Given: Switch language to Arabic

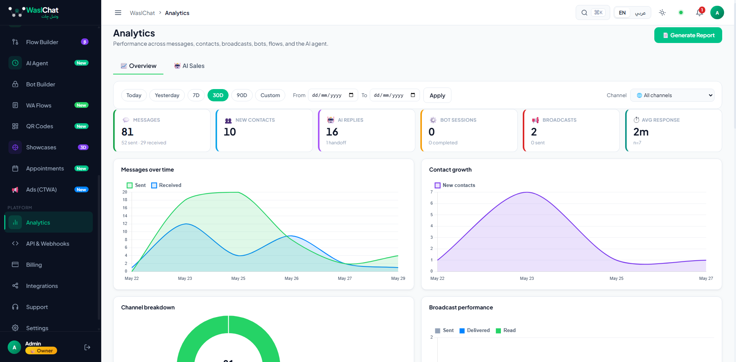Looking at the screenshot, I should coord(640,13).
